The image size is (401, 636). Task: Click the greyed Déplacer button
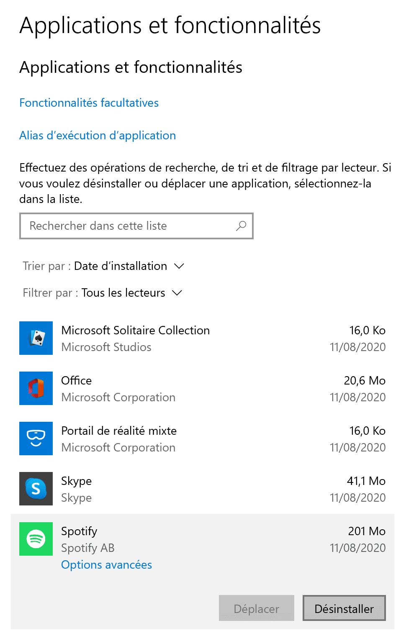(x=257, y=608)
